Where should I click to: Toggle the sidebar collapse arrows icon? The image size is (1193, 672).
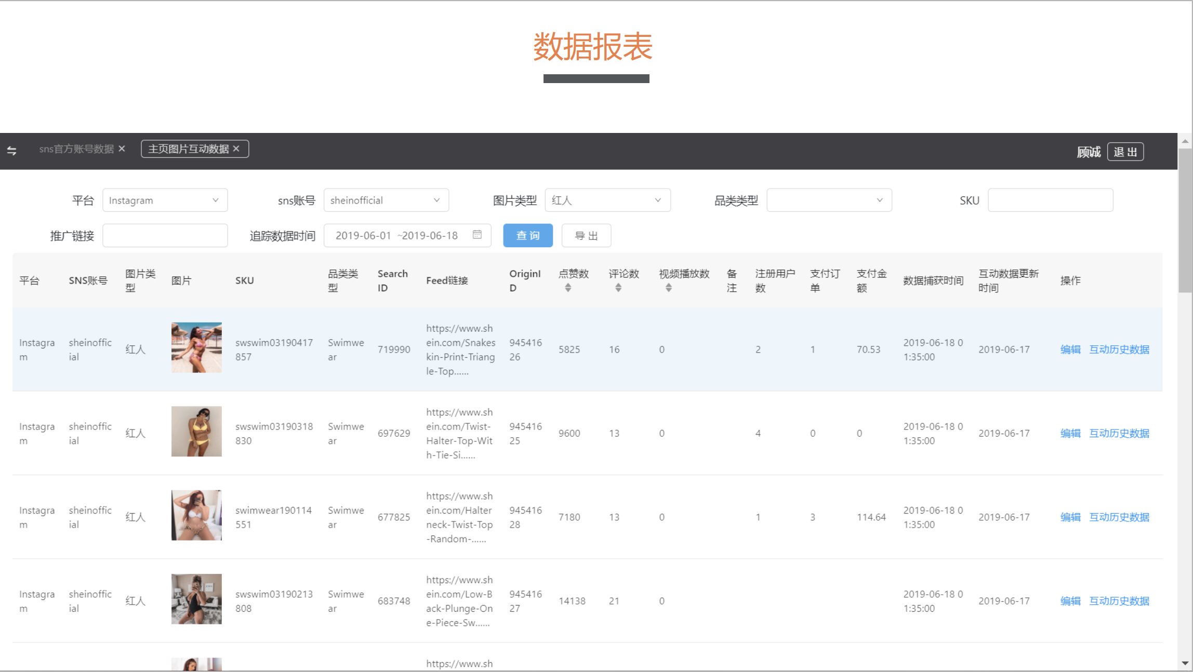12,151
